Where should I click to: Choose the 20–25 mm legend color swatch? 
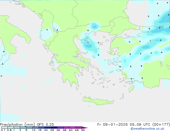tap(48, 128)
